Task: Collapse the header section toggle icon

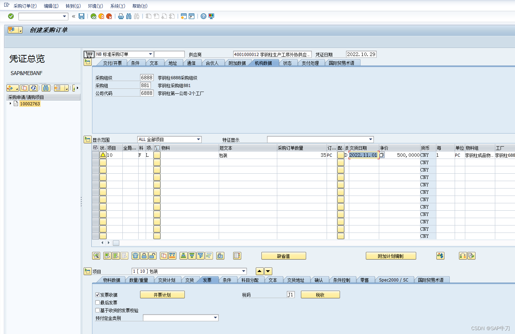Action: [87, 62]
